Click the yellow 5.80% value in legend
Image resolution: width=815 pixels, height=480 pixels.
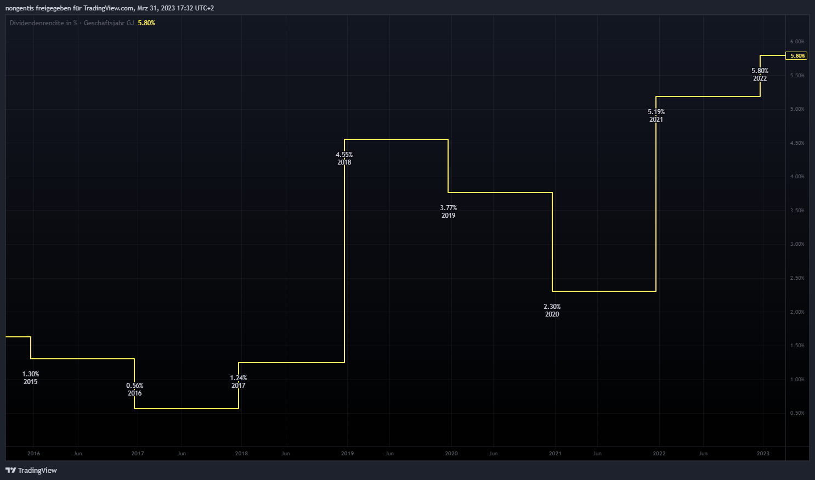tap(146, 23)
